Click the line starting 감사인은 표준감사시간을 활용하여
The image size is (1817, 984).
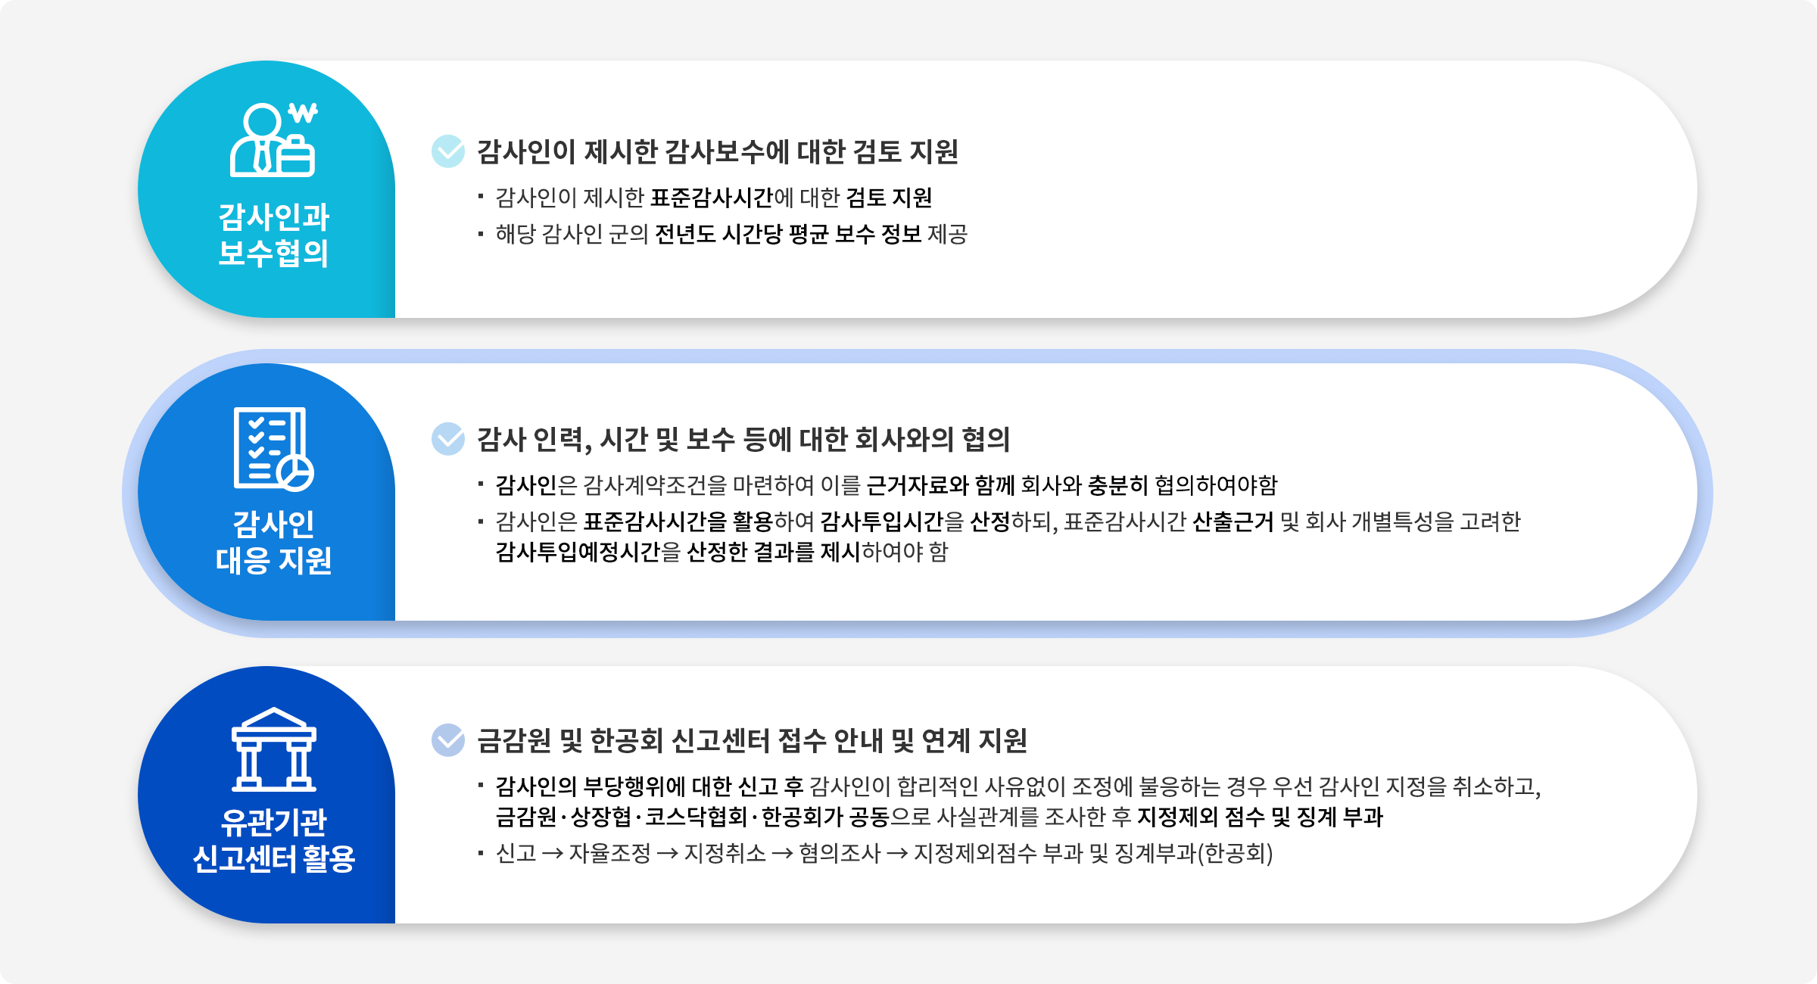[1008, 522]
